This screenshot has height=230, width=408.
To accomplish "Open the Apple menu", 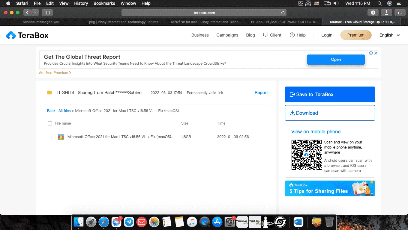I will (8, 3).
